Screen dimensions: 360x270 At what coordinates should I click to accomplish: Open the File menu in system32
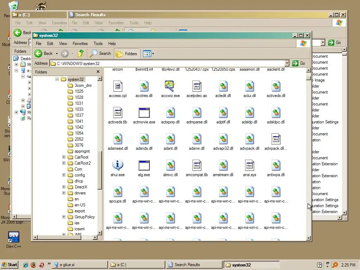pyautogui.click(x=39, y=43)
